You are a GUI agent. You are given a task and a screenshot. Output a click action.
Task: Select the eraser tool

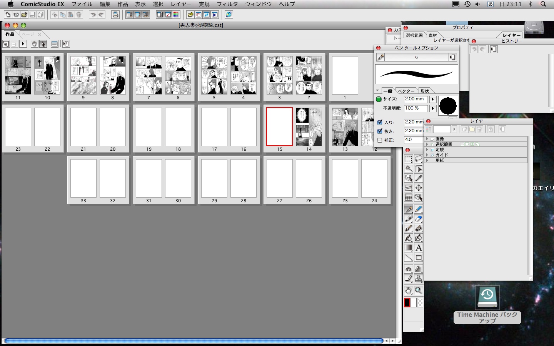419,219
